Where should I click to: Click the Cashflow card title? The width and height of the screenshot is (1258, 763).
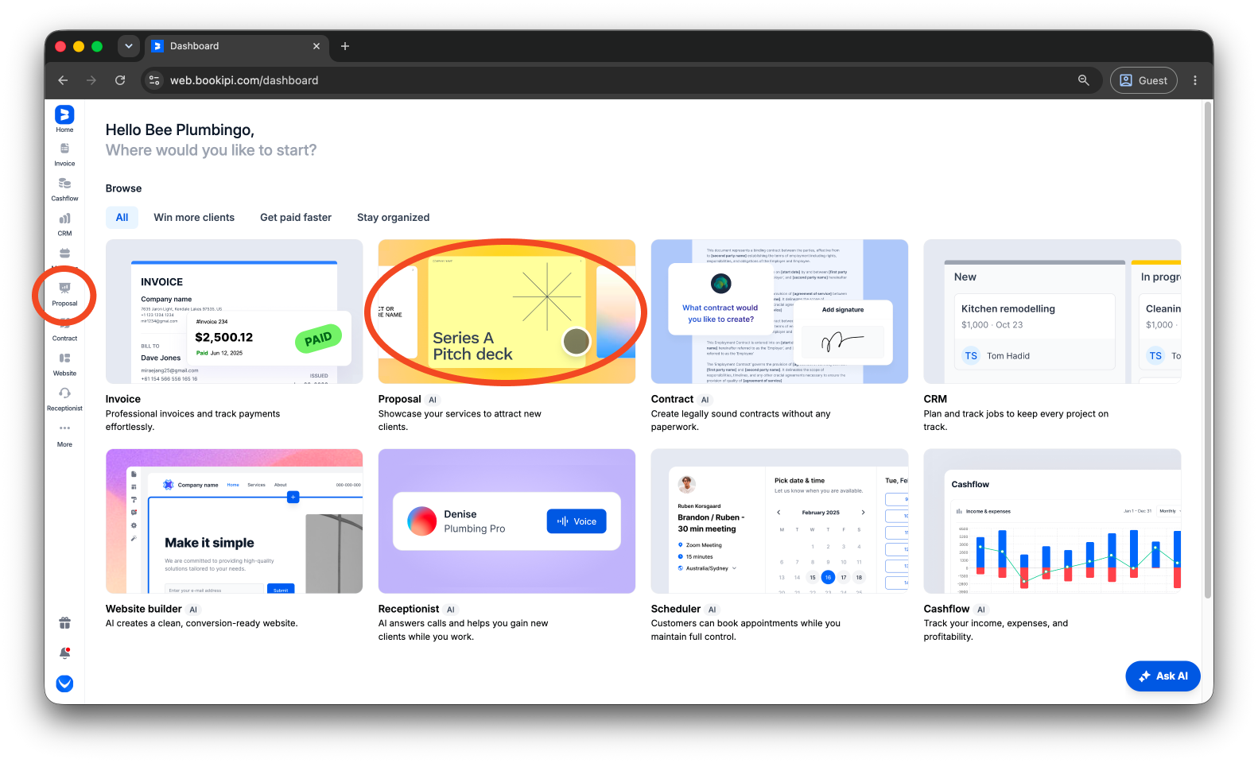coord(946,610)
